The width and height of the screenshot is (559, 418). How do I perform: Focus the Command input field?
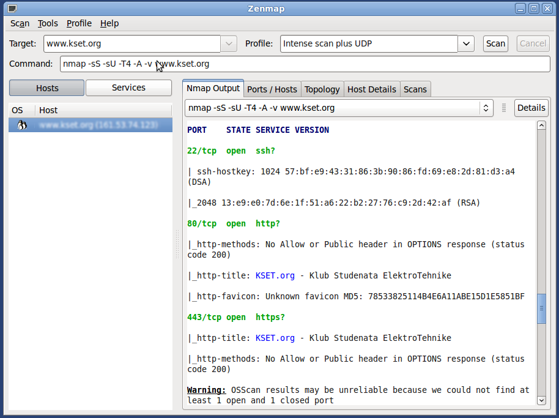[x=305, y=64]
